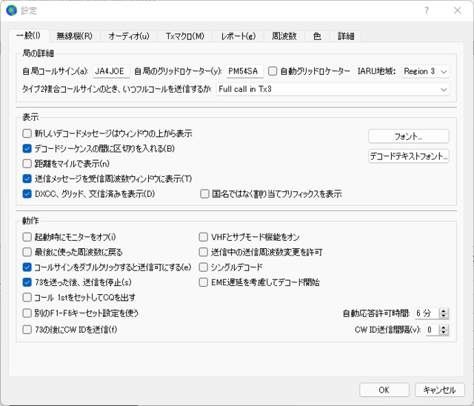474x406 pixels.
Task: Open the Full call in Tx3 dropdown
Action: 333,89
